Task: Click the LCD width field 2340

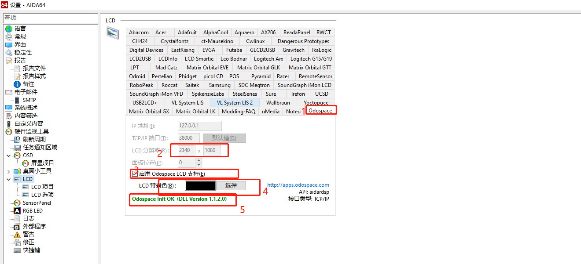Action: click(186, 150)
